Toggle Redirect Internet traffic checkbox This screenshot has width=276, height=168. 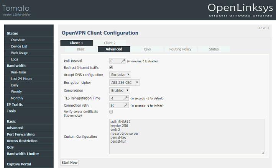click(x=111, y=67)
